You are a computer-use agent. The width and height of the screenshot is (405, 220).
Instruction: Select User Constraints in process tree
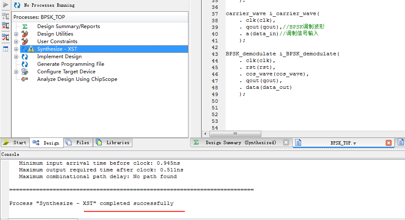pos(57,41)
